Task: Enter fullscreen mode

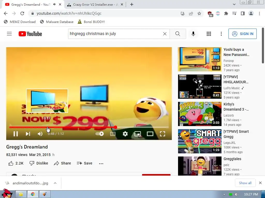Action: pyautogui.click(x=163, y=134)
